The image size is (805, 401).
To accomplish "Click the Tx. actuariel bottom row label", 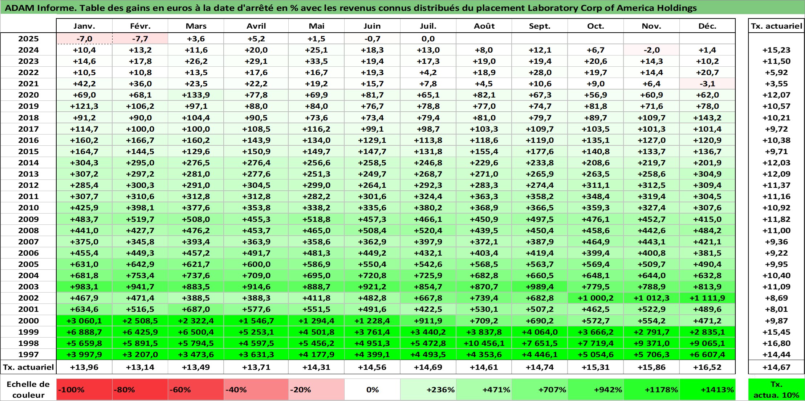I will coord(28,367).
